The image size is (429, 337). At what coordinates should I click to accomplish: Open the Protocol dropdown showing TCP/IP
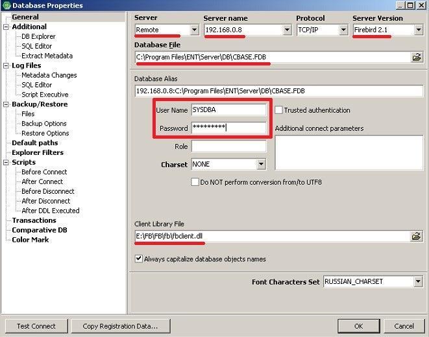[343, 30]
